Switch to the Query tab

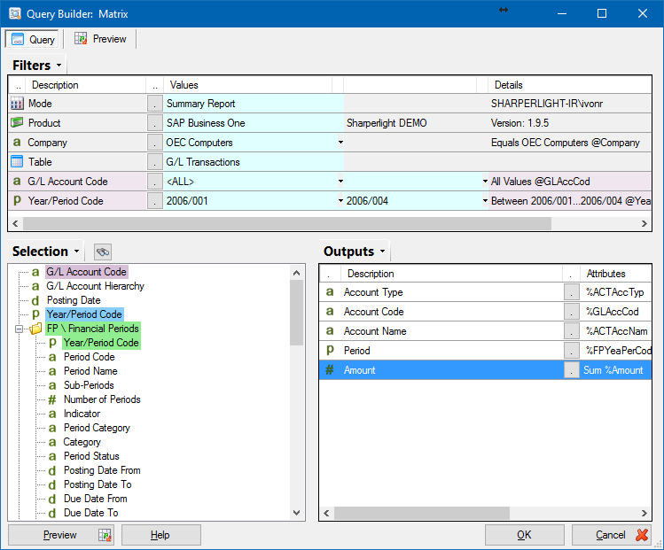click(x=33, y=39)
